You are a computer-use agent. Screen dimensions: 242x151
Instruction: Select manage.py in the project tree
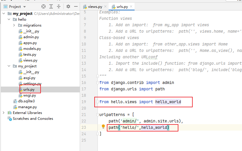[x=25, y=107]
